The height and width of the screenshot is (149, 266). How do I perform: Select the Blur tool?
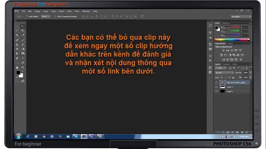[17, 53]
